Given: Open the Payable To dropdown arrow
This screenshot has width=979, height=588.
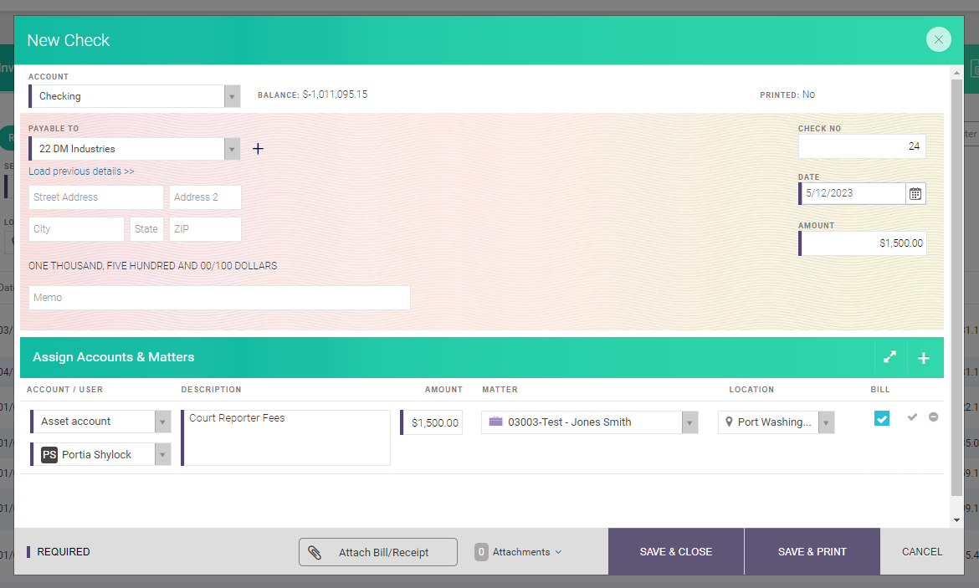Looking at the screenshot, I should point(233,149).
